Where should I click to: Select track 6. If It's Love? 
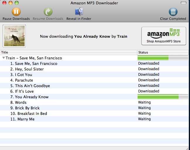click(94, 91)
